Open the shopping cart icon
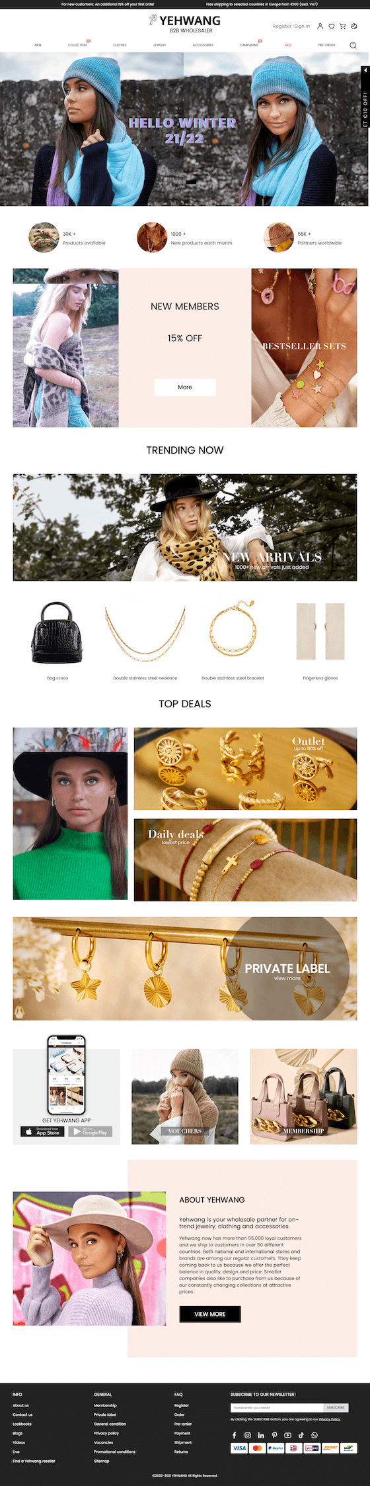This screenshot has height=1486, width=370. pyautogui.click(x=343, y=26)
